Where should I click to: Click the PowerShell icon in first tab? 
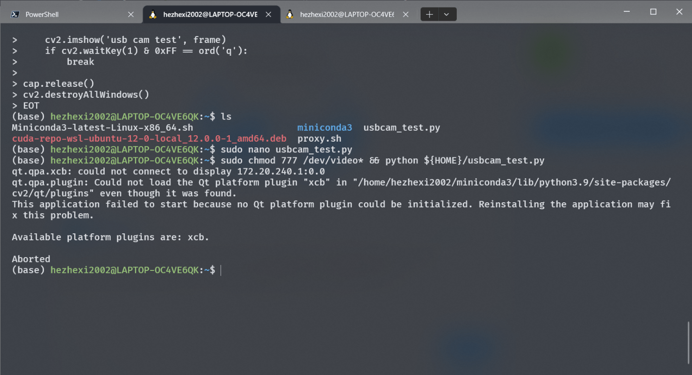pos(16,14)
